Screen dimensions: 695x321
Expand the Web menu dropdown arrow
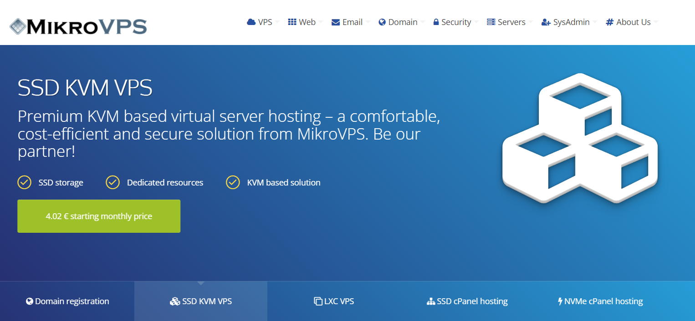point(321,22)
